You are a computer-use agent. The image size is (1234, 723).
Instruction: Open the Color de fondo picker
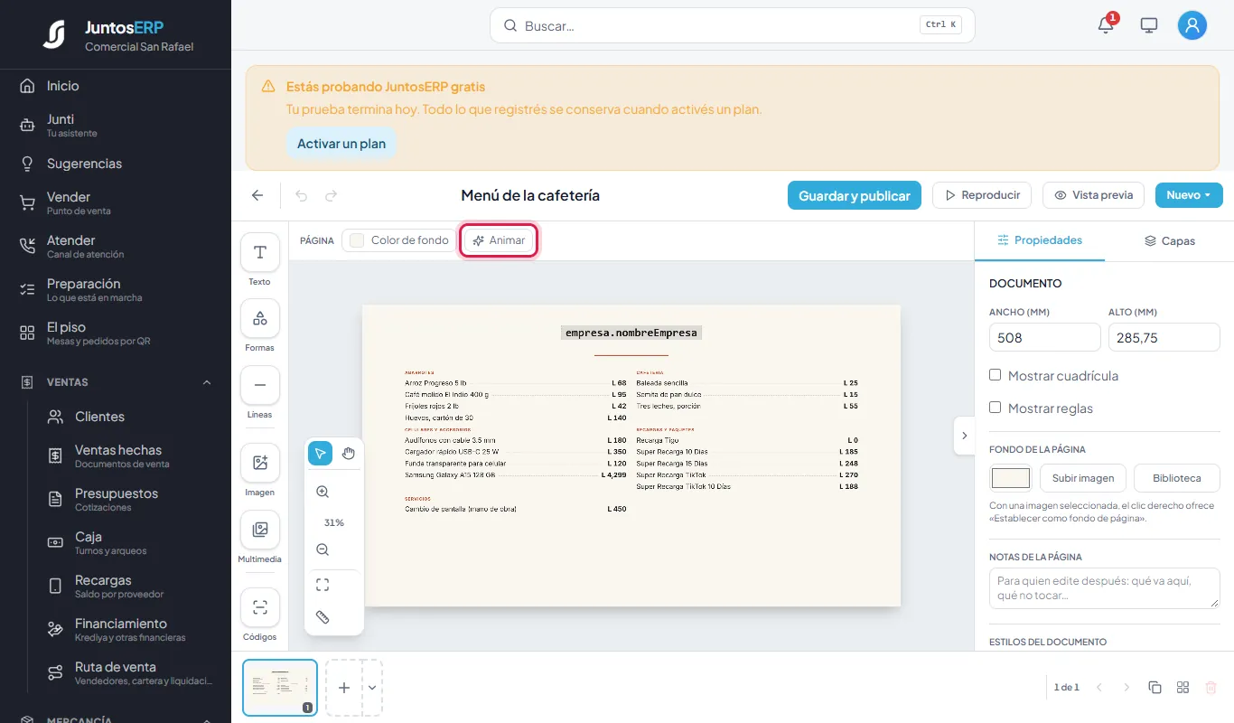pyautogui.click(x=399, y=240)
